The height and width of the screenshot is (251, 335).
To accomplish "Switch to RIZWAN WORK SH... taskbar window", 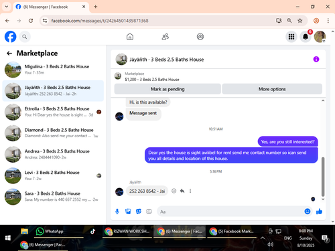I will [127, 232].
